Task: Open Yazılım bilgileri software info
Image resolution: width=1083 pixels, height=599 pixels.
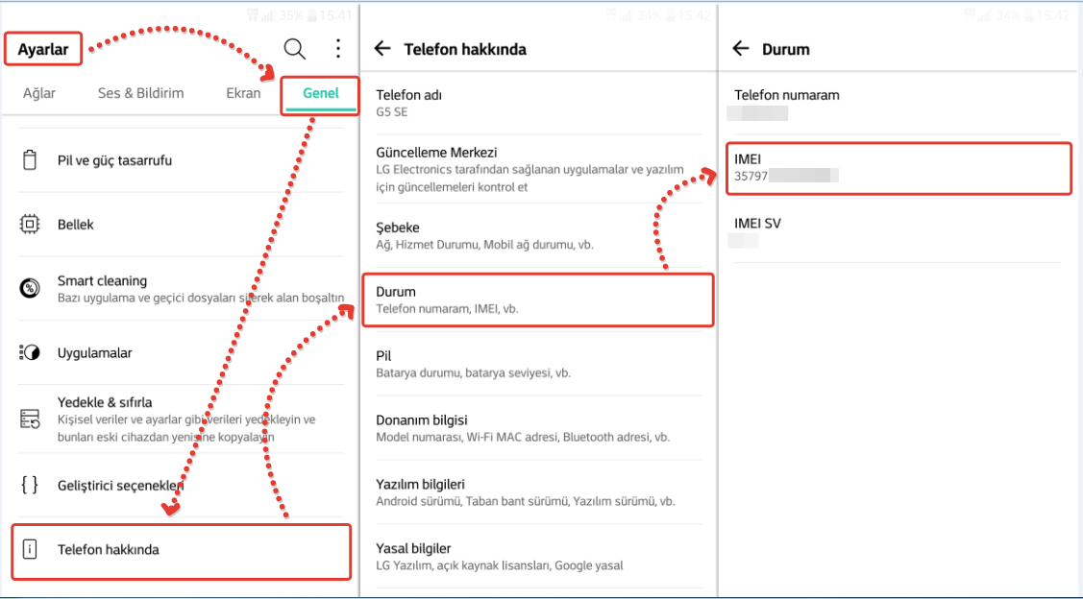Action: pyautogui.click(x=538, y=492)
